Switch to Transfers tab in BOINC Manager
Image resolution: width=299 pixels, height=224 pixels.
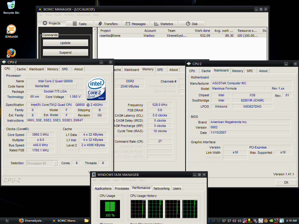pyautogui.click(x=108, y=24)
